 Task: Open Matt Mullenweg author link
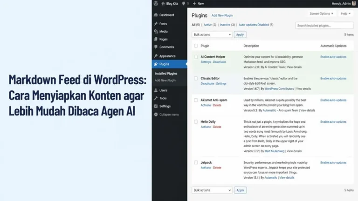click(275, 151)
